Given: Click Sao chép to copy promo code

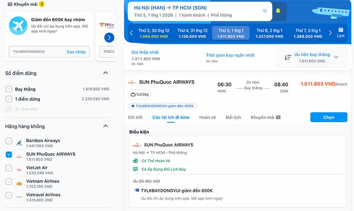Looking at the screenshot, I should click(76, 52).
